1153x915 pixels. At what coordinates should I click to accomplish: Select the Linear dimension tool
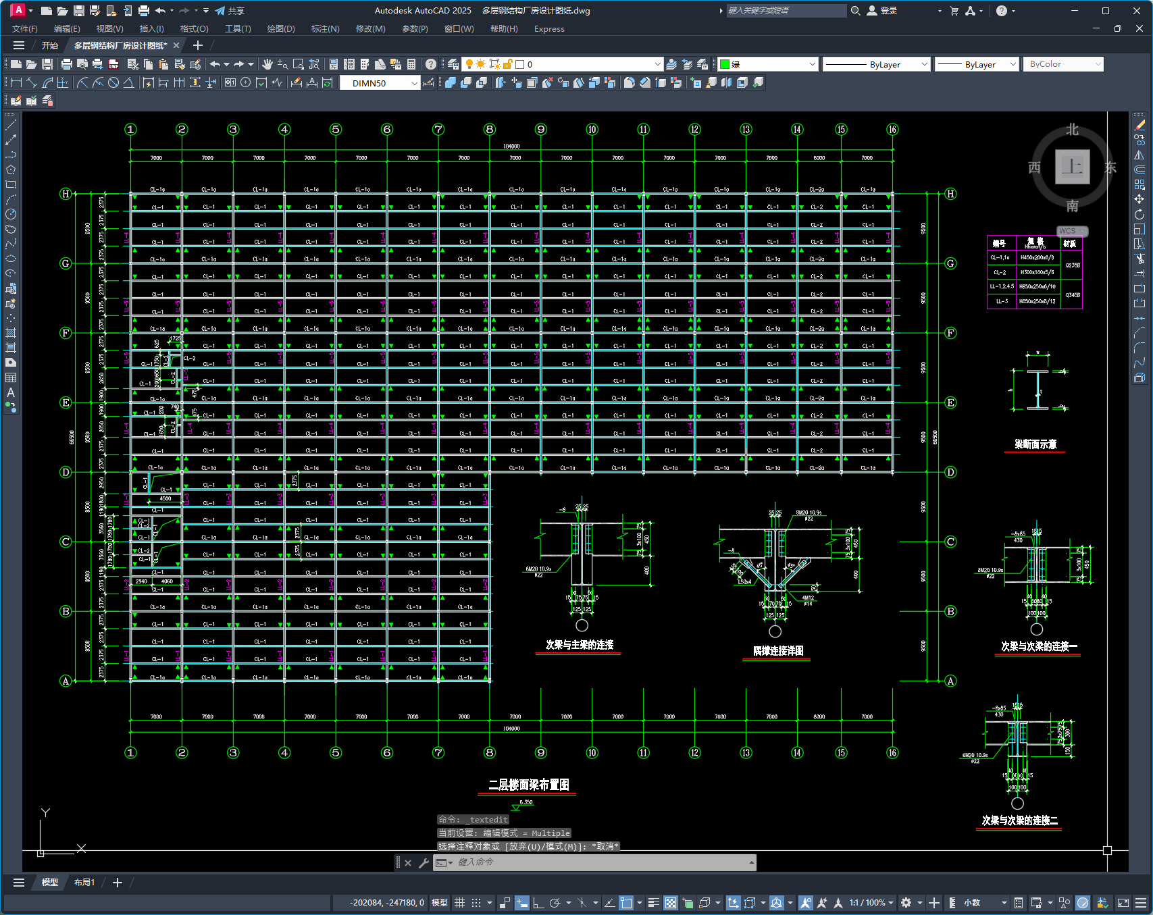16,82
